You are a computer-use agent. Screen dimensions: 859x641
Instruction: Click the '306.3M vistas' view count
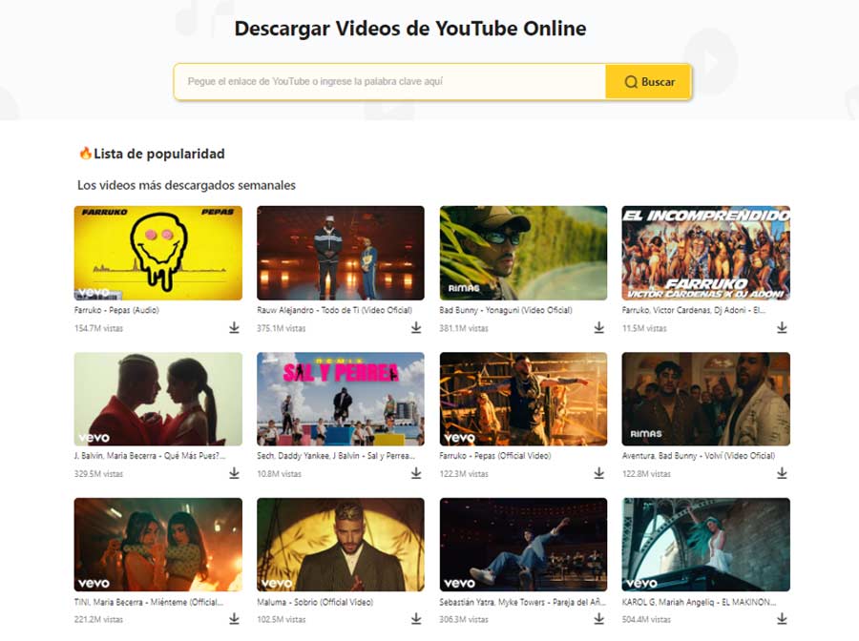click(464, 620)
